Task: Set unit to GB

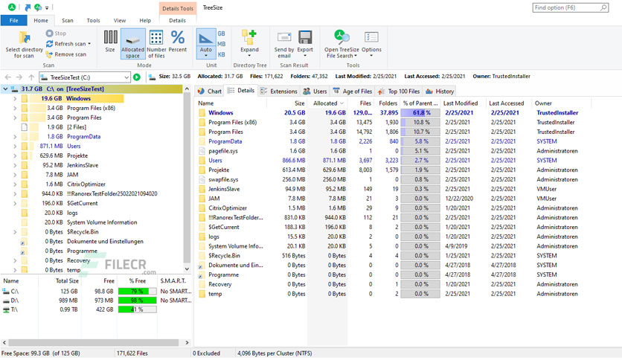Action: 222,33
